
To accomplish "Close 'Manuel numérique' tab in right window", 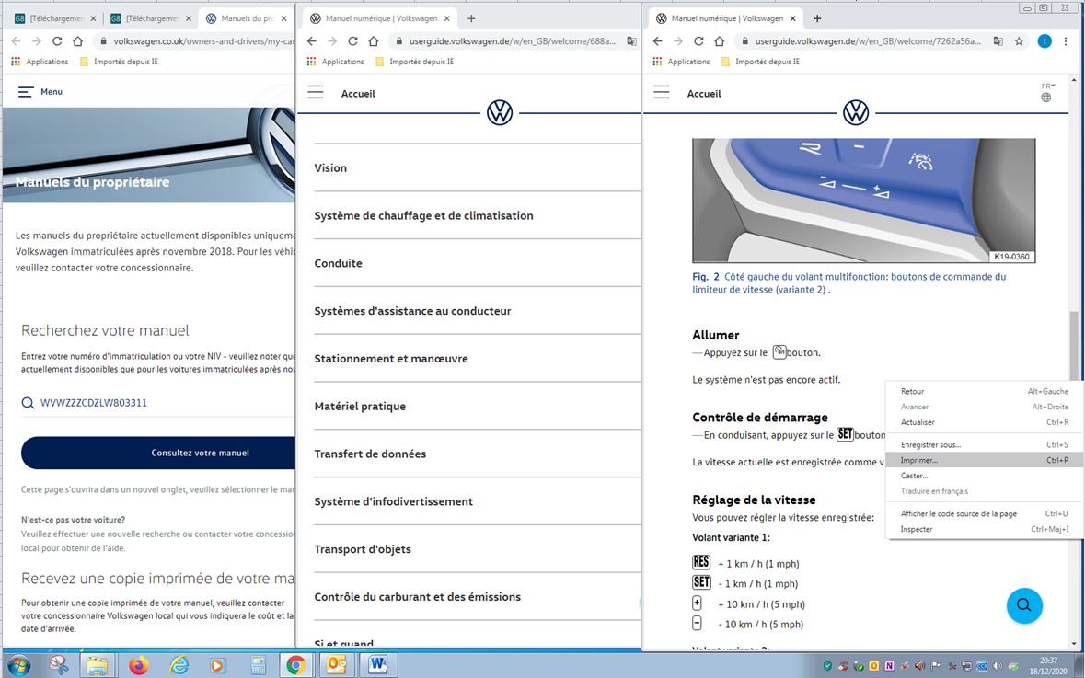I will pos(793,18).
